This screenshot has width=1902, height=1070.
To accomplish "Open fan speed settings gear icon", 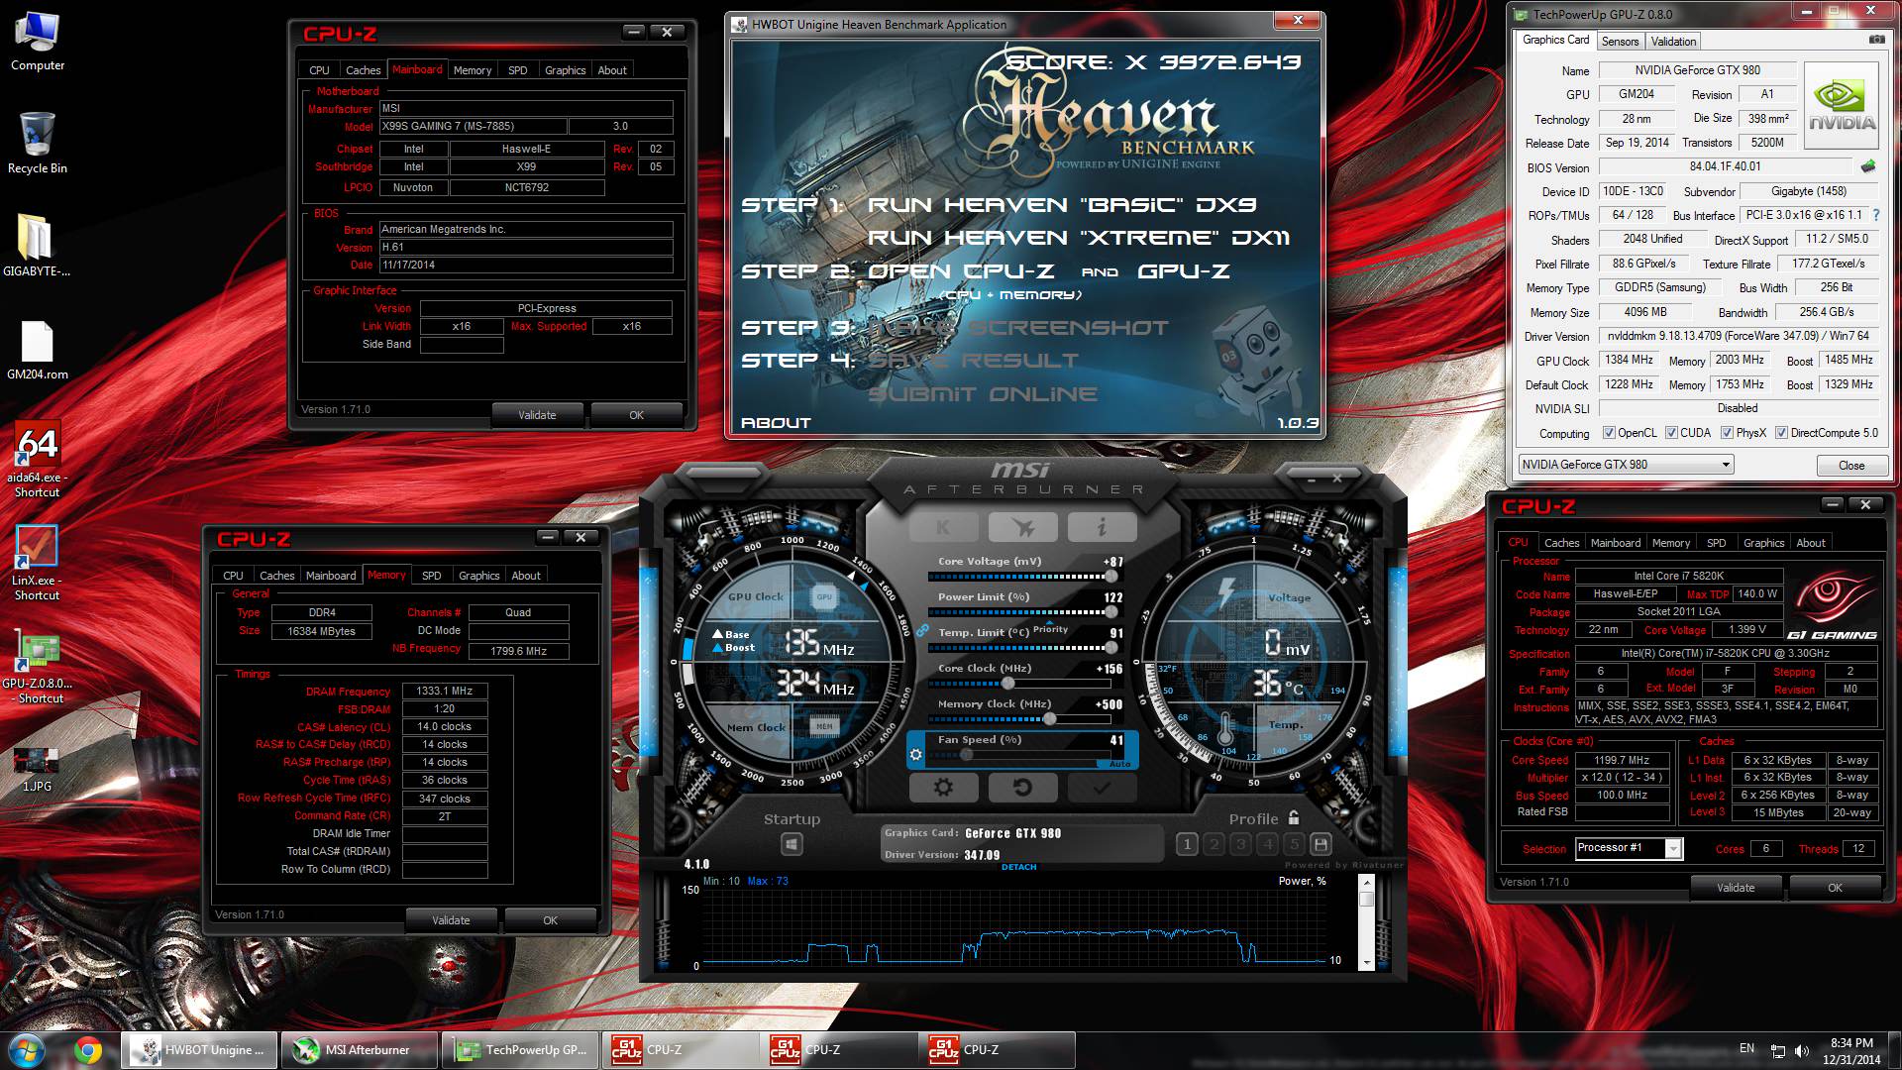I will click(916, 755).
